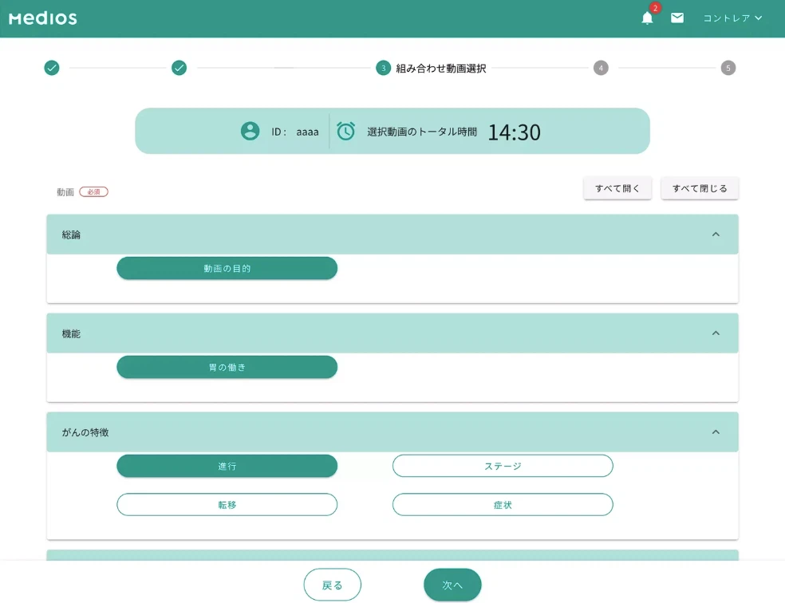Click the 必須 required badge
The image size is (785, 603).
click(x=93, y=191)
